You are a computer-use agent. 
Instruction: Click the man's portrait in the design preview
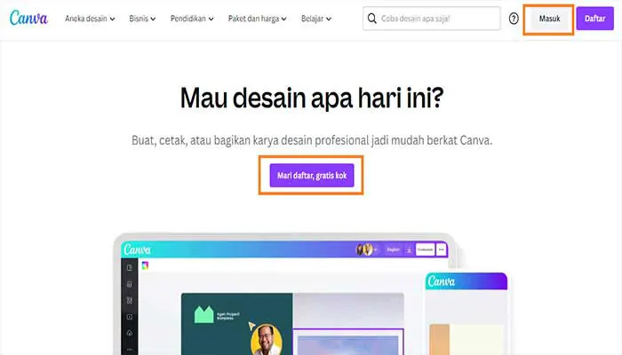(x=267, y=340)
